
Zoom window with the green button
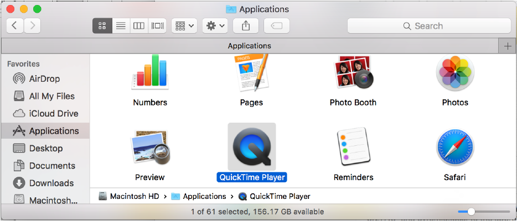pyautogui.click(x=37, y=9)
